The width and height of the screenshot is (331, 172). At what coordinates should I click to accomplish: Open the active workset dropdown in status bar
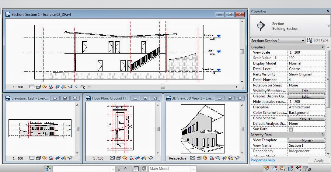click(x=84, y=169)
